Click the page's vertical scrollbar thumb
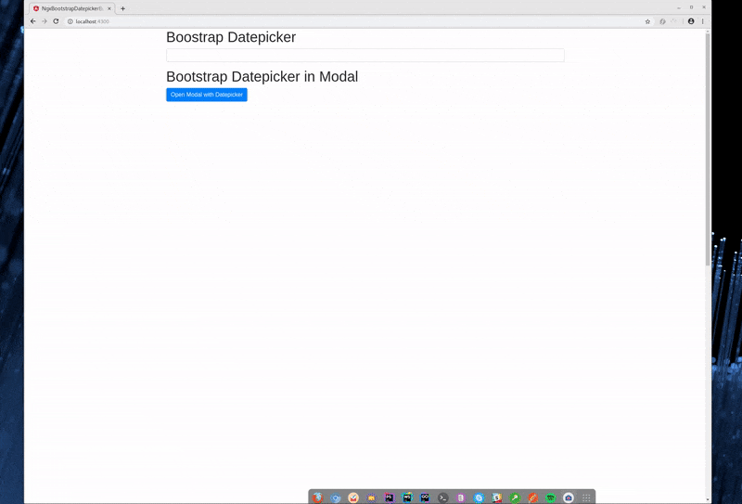The image size is (742, 504). pos(708,149)
